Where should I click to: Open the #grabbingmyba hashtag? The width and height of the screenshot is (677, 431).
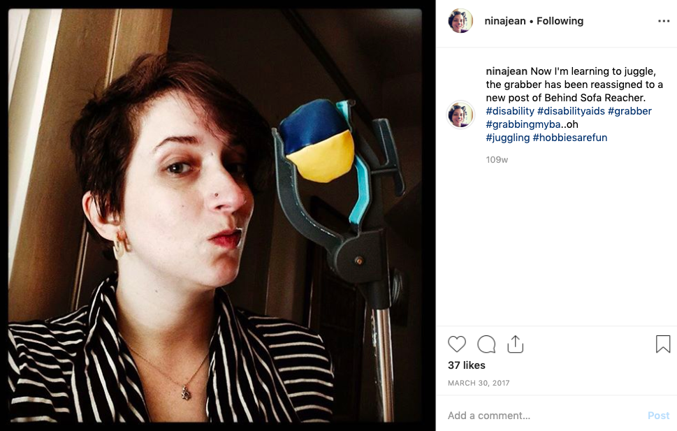(523, 124)
